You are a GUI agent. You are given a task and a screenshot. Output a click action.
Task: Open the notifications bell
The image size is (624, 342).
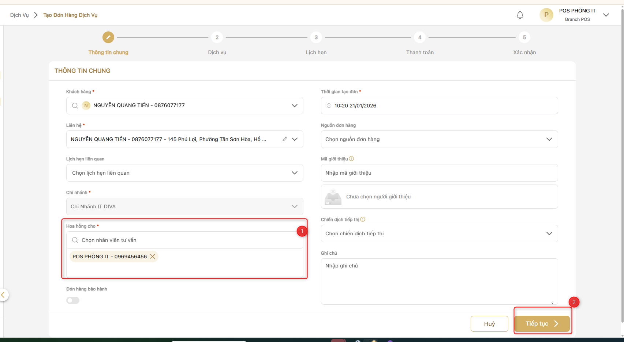520,15
